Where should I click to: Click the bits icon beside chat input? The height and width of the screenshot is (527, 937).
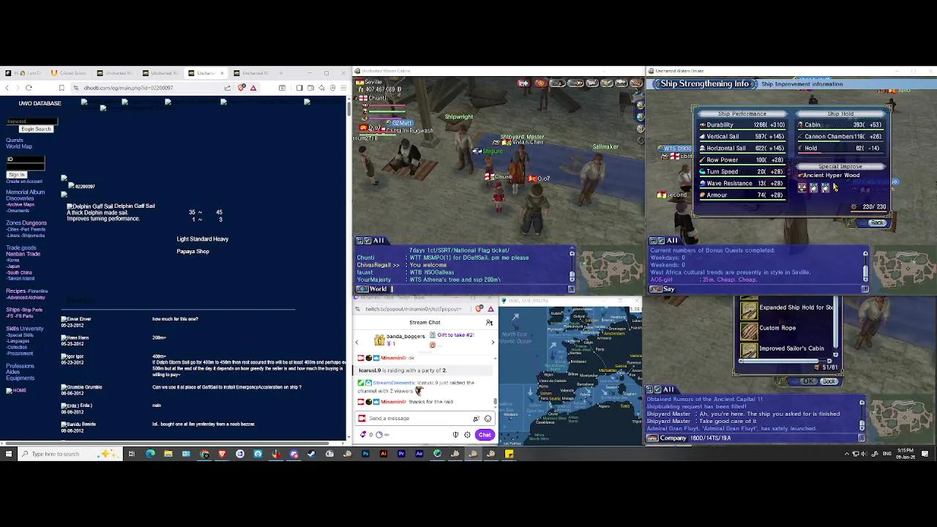pos(476,419)
